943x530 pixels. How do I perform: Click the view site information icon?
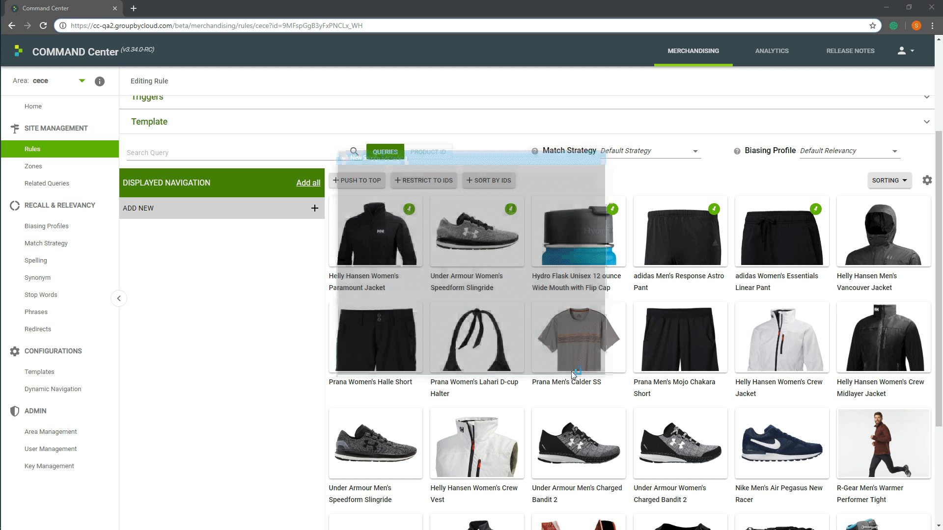pyautogui.click(x=62, y=26)
